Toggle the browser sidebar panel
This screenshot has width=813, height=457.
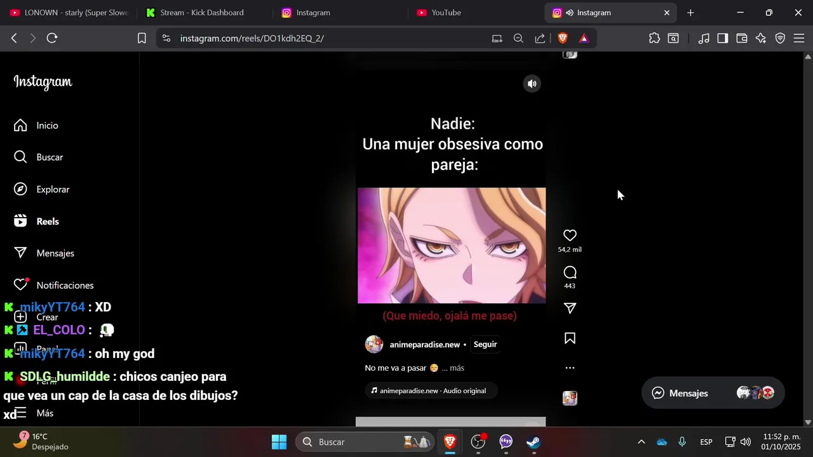(x=722, y=38)
